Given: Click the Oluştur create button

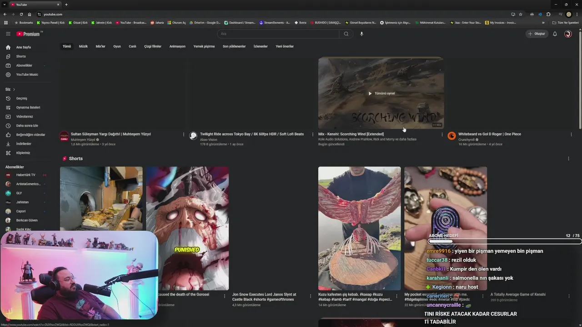Looking at the screenshot, I should tap(537, 34).
